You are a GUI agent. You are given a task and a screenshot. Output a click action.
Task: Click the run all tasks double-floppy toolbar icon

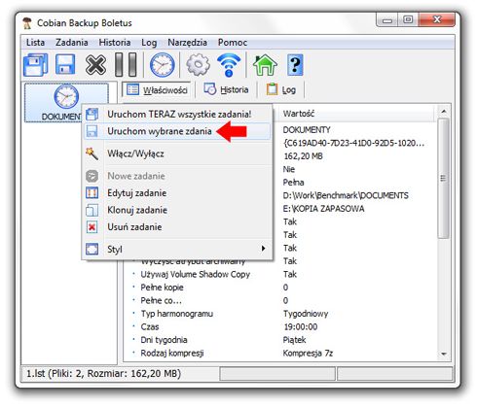click(36, 65)
